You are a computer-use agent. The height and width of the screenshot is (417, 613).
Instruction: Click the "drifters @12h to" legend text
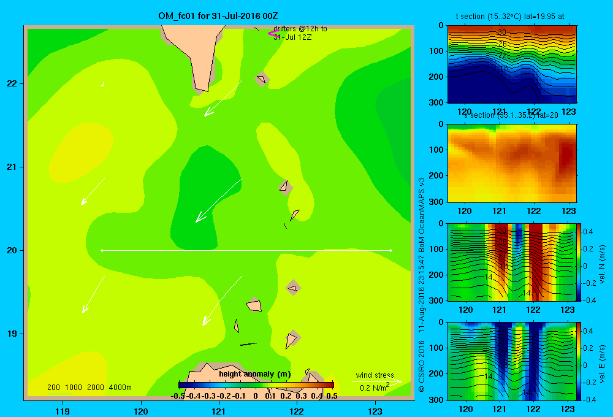[300, 29]
